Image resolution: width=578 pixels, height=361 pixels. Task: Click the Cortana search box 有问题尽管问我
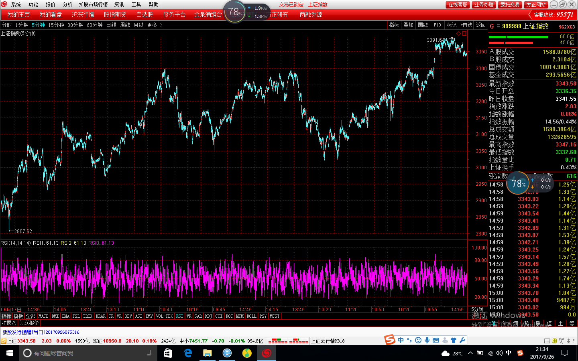click(x=88, y=353)
